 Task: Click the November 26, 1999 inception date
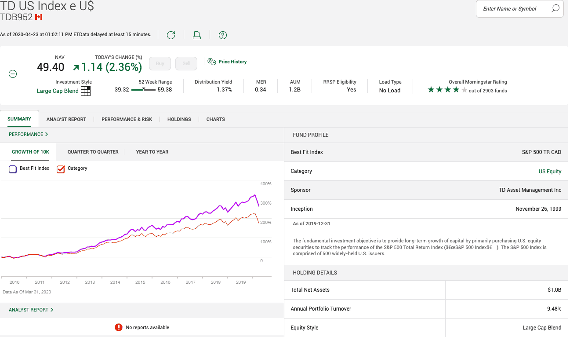coord(538,209)
